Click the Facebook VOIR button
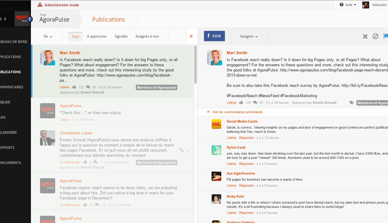 tap(214, 36)
